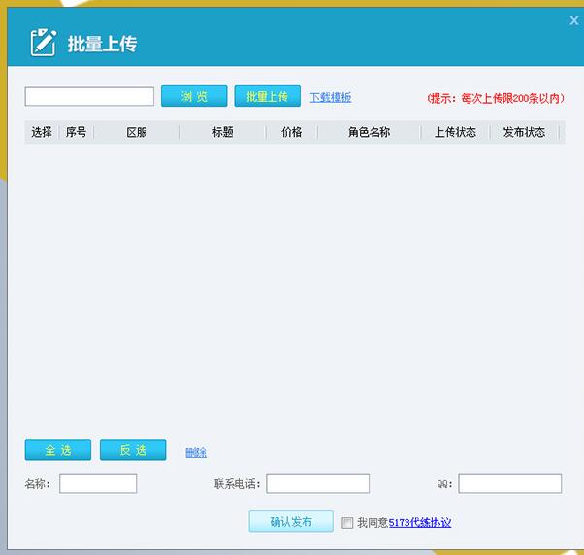Click the 角色名称 column header
Viewport: 584px width, 555px height.
pyautogui.click(x=369, y=132)
